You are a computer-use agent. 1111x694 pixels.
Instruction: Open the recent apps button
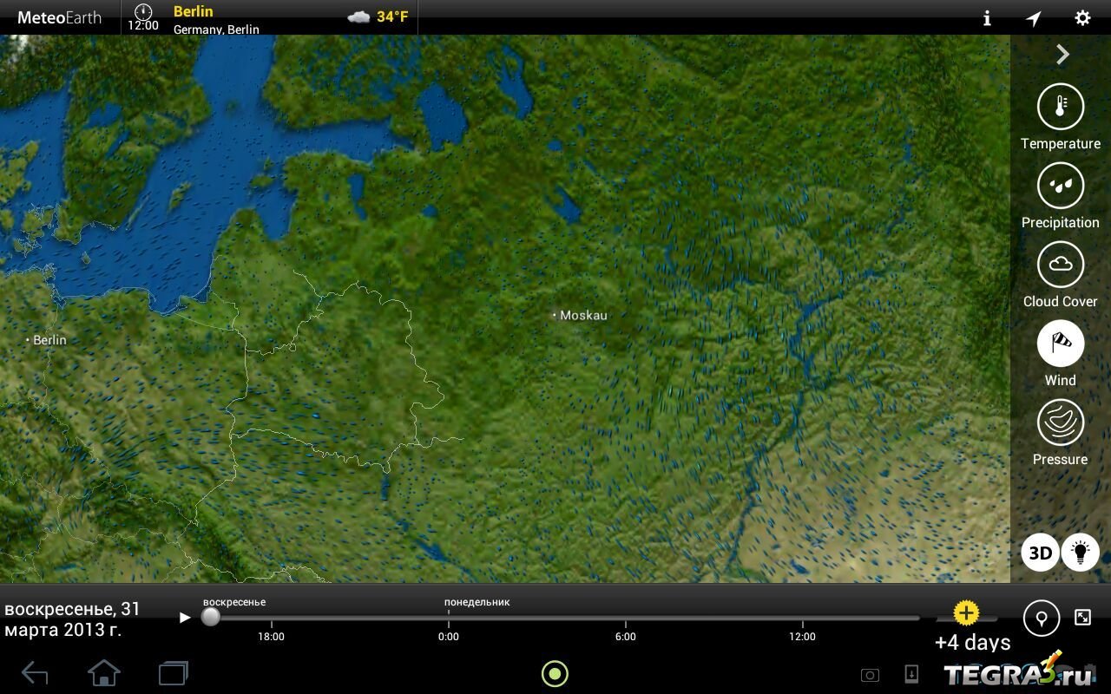pos(174,673)
